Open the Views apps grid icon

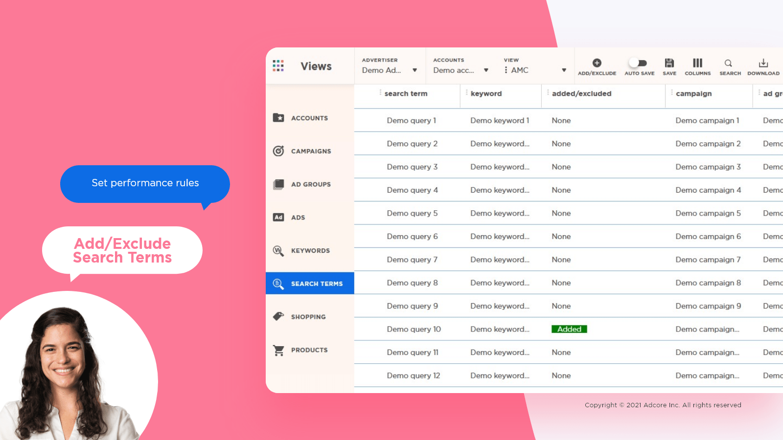click(278, 66)
